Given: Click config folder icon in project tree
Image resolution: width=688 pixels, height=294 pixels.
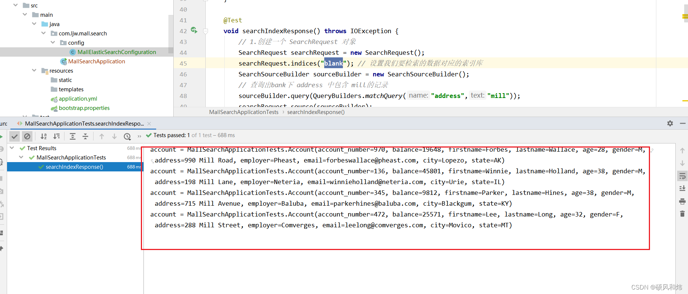Looking at the screenshot, I should tap(63, 42).
